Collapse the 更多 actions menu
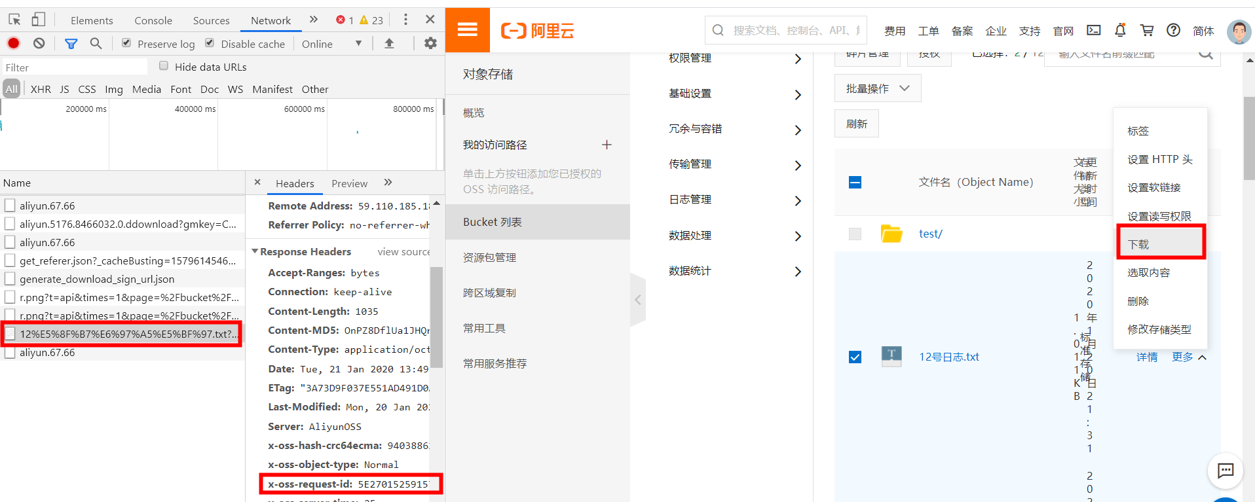The height and width of the screenshot is (502, 1255). click(1189, 357)
